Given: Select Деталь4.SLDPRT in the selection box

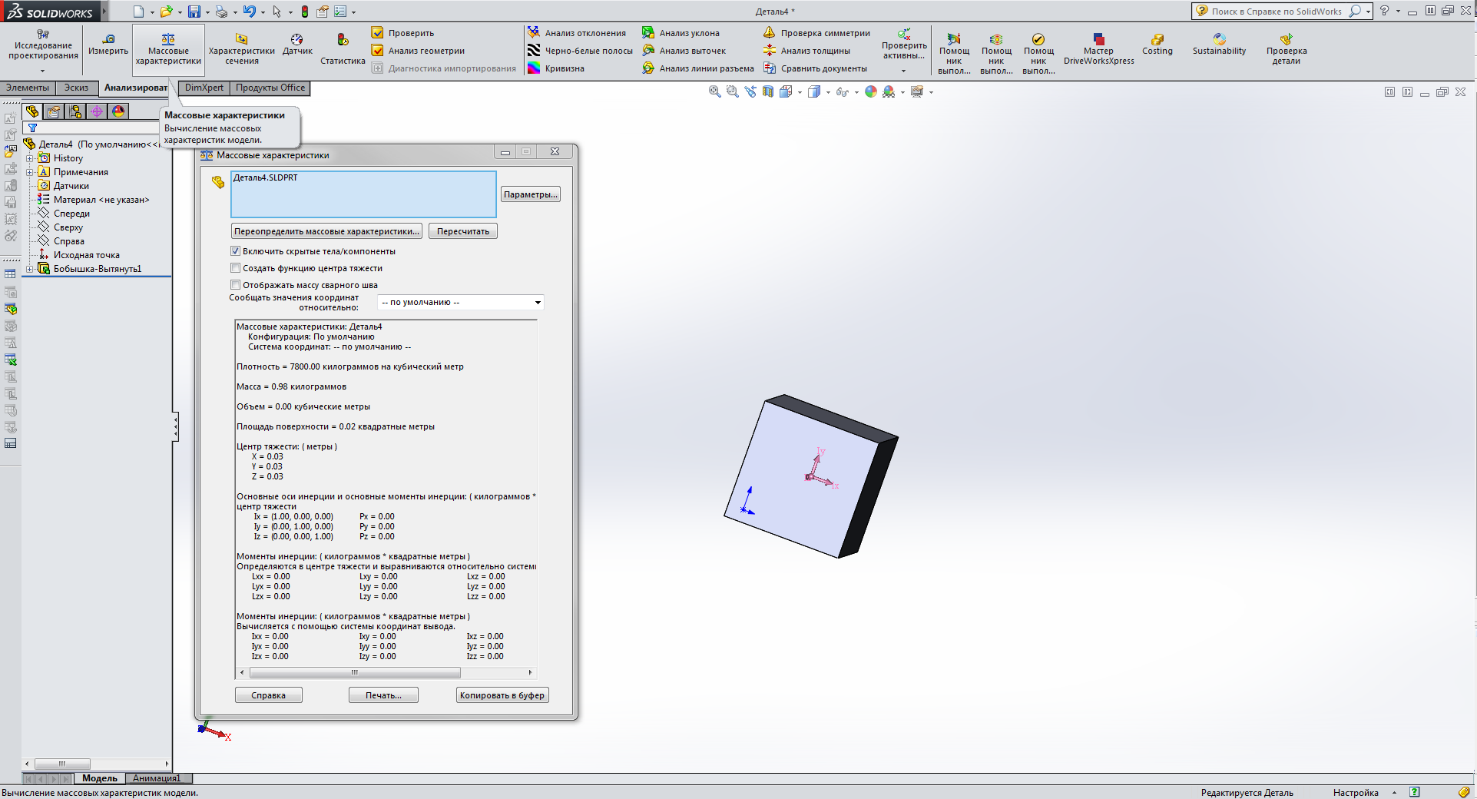Looking at the screenshot, I should [265, 177].
